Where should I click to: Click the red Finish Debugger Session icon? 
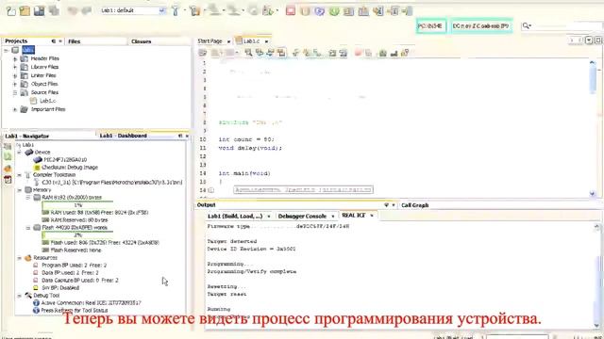[x=291, y=11]
